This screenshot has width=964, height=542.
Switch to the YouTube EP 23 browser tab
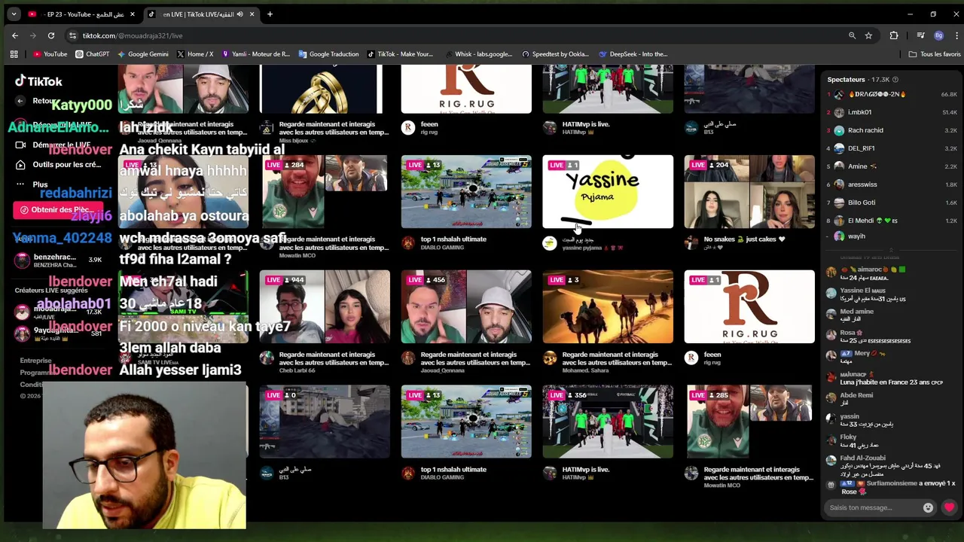click(81, 14)
